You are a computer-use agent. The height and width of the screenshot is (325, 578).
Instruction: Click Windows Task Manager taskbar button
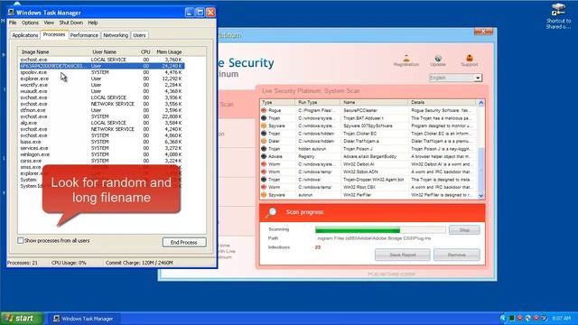(x=83, y=319)
